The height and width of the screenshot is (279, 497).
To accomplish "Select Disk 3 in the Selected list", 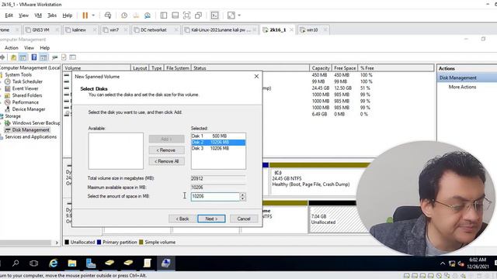I will tap(218, 148).
